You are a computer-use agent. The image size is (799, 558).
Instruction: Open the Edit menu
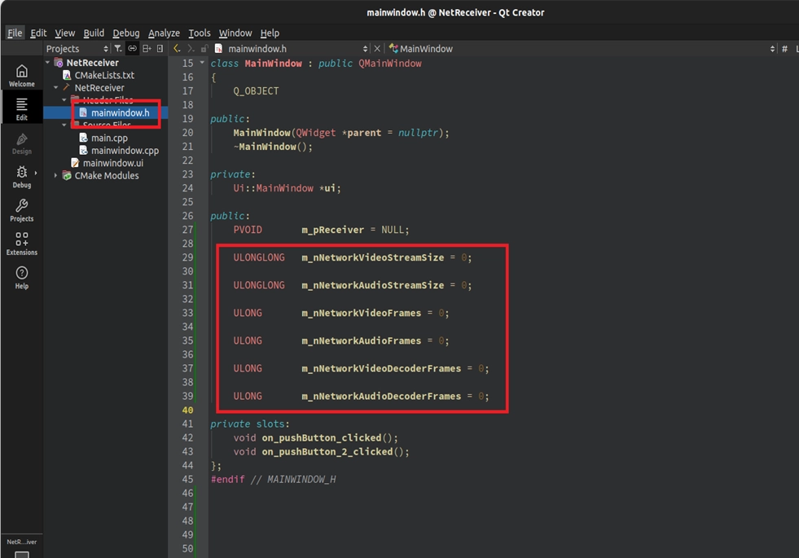click(38, 33)
